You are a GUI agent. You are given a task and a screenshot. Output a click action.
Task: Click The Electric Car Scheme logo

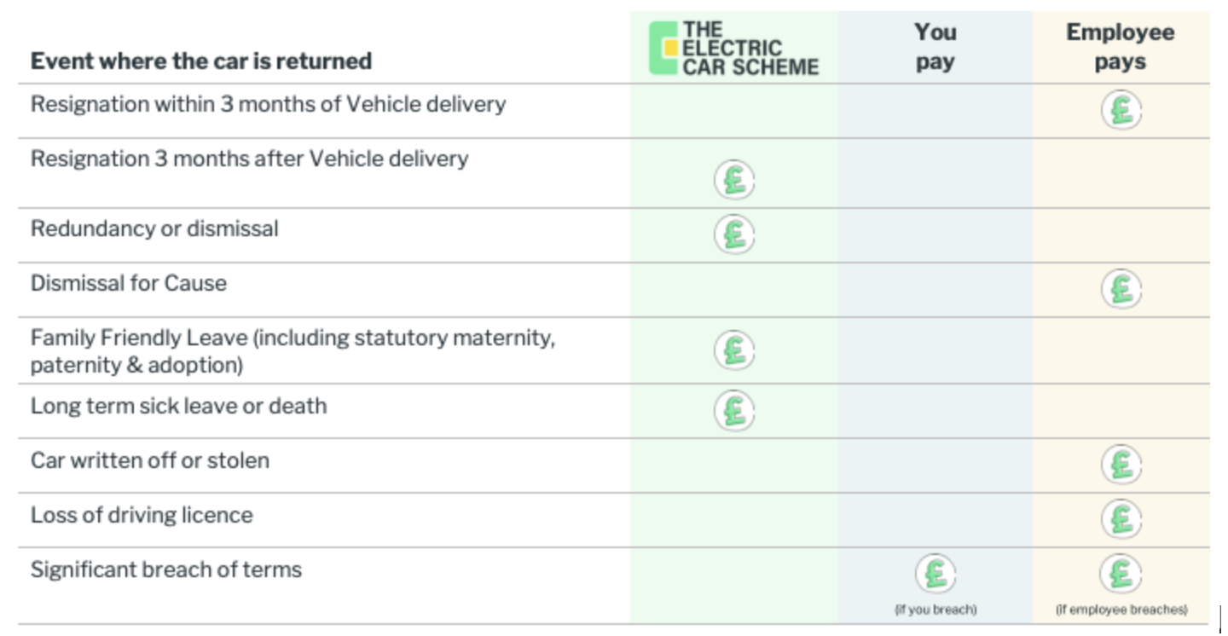734,49
